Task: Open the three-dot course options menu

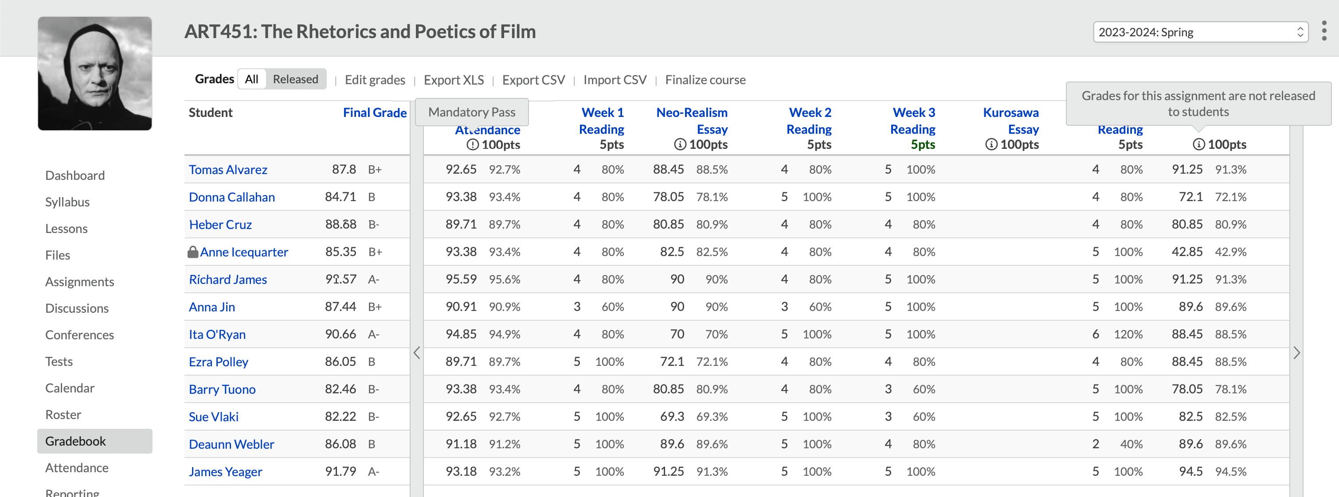Action: point(1323,31)
